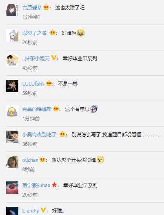Open 小吴宵夜别吃了's profile link
Viewport: 164px width, 215px height.
(x=39, y=134)
